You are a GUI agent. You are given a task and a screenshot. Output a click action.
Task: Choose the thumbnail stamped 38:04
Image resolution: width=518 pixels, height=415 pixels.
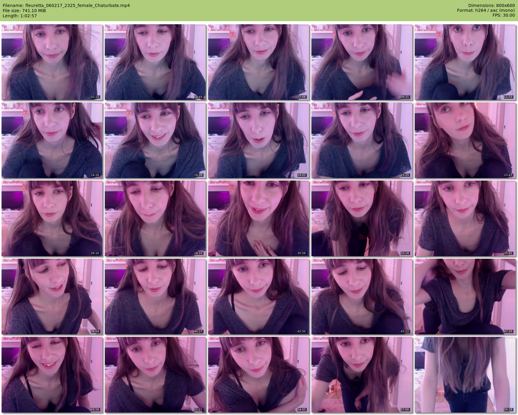coord(52,297)
